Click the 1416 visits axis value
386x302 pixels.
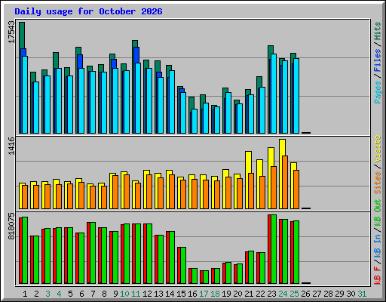tap(11, 146)
